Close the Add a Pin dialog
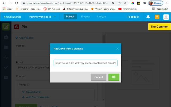Viewport: 171px width, 107px height. 117,49
